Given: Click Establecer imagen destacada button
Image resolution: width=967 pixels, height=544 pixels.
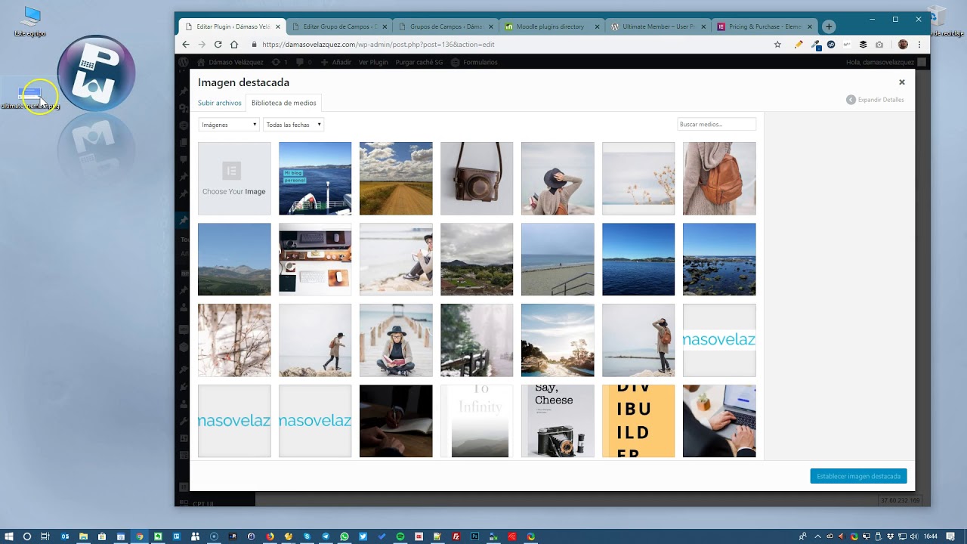Looking at the screenshot, I should [x=858, y=476].
